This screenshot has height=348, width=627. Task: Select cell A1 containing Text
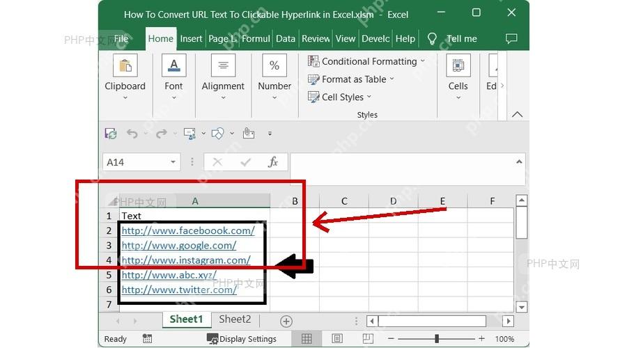[x=195, y=216]
